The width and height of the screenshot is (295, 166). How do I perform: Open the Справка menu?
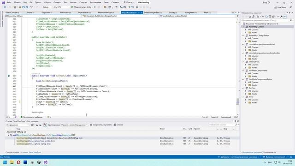click(x=115, y=2)
